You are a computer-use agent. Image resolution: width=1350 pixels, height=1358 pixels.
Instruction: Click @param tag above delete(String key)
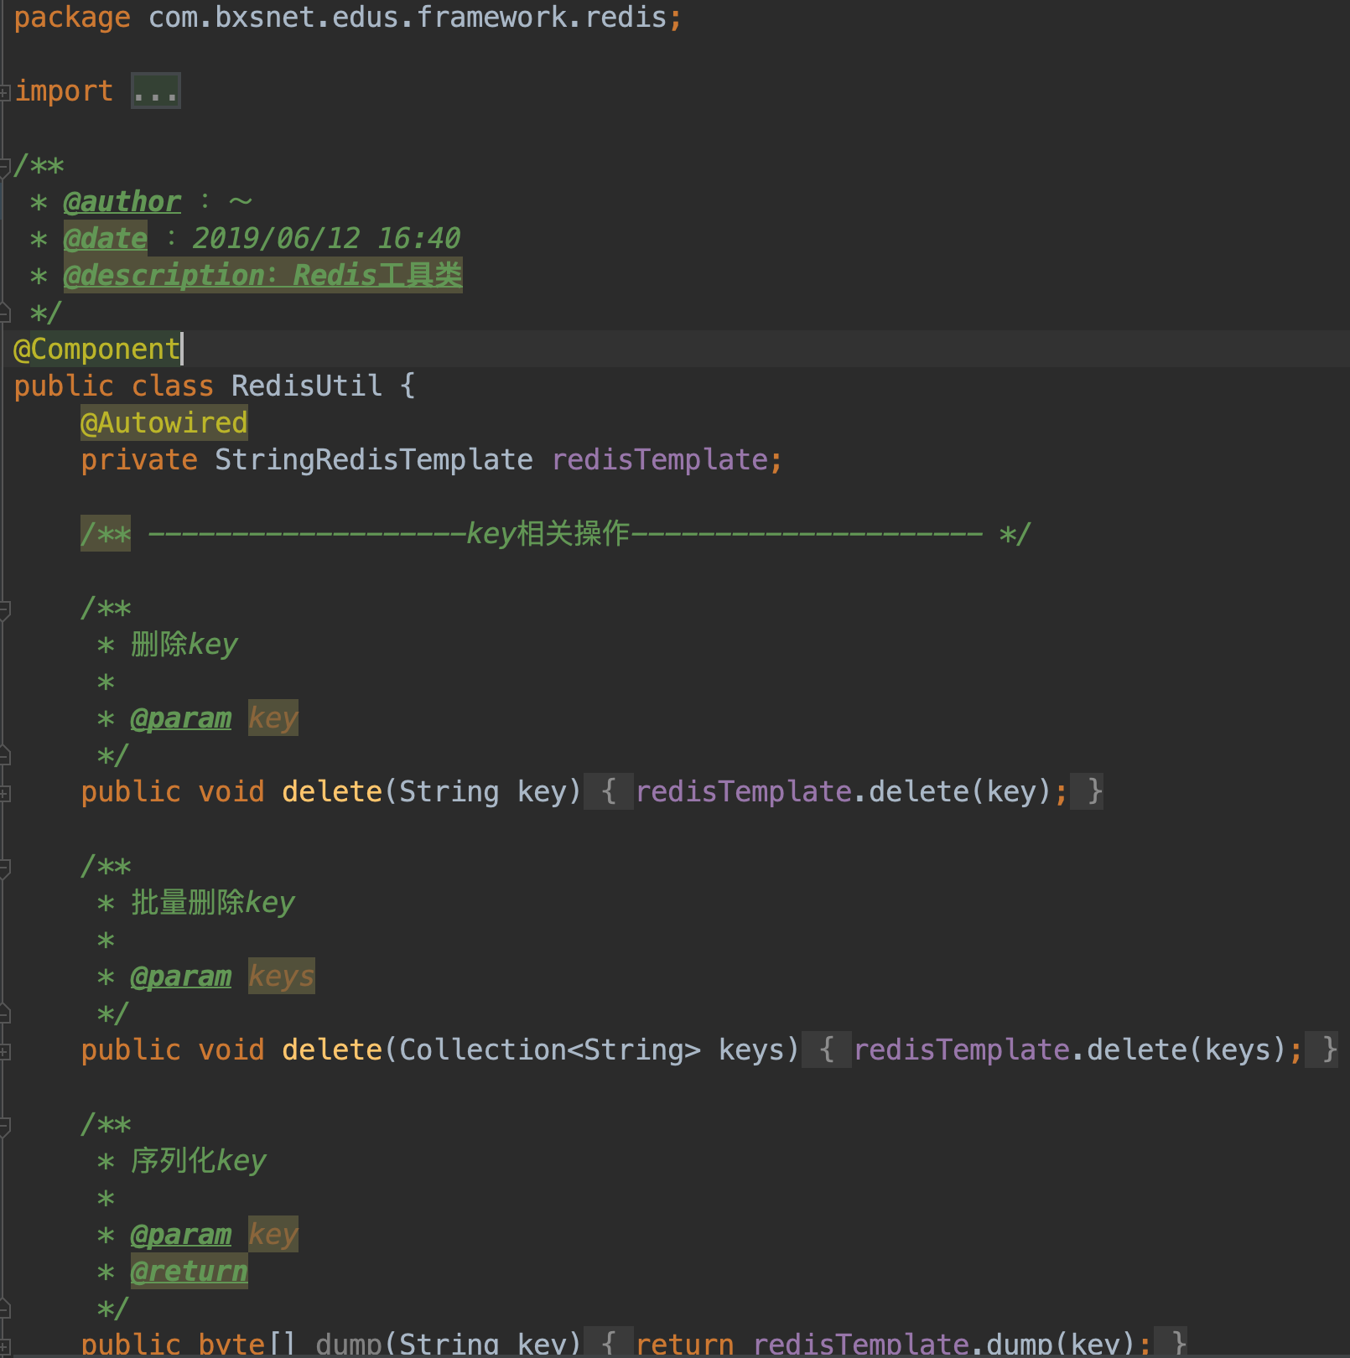point(181,718)
